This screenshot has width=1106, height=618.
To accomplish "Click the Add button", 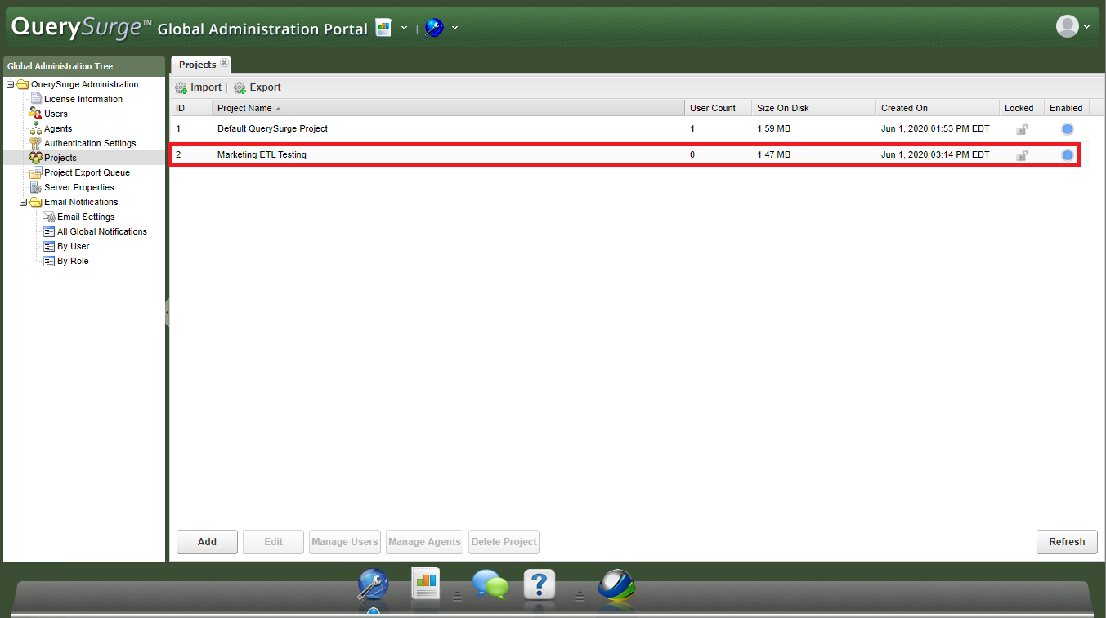I will pyautogui.click(x=207, y=541).
